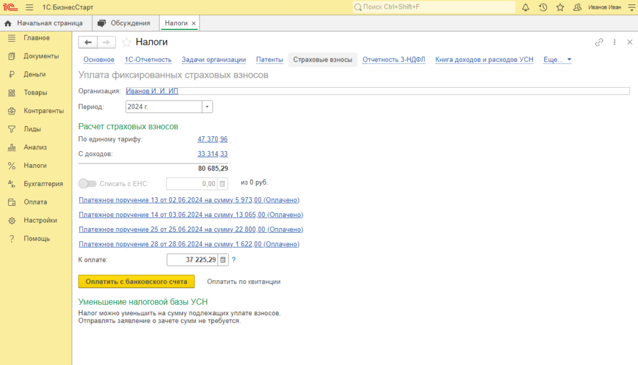Open Налоги section in sidebar
This screenshot has height=365, width=638.
click(x=36, y=165)
